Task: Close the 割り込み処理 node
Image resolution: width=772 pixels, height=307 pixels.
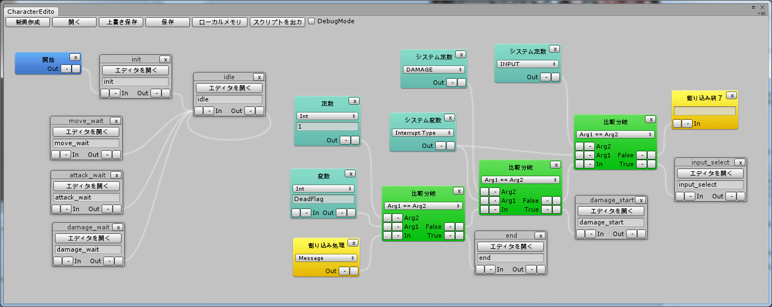Action: [x=353, y=242]
